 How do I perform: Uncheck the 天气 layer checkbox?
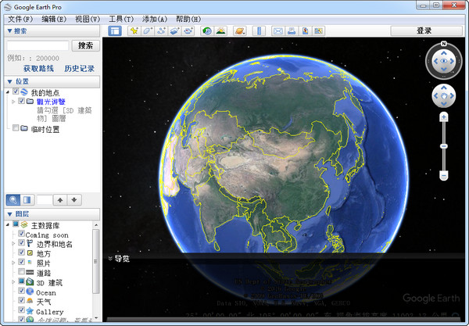pos(22,302)
